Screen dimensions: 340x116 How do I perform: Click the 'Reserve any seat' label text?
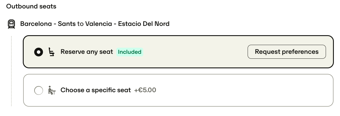point(87,52)
